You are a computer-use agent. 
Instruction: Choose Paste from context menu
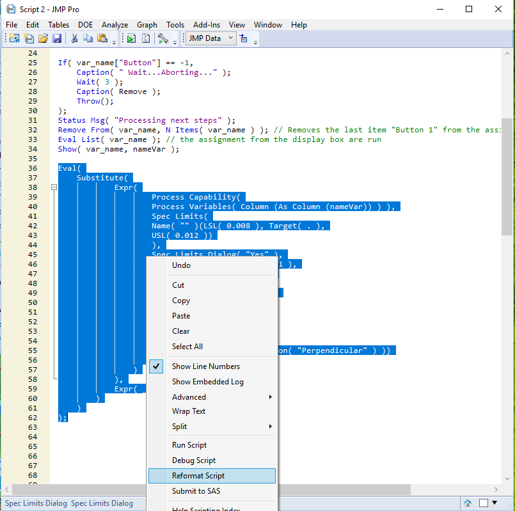[212, 316]
